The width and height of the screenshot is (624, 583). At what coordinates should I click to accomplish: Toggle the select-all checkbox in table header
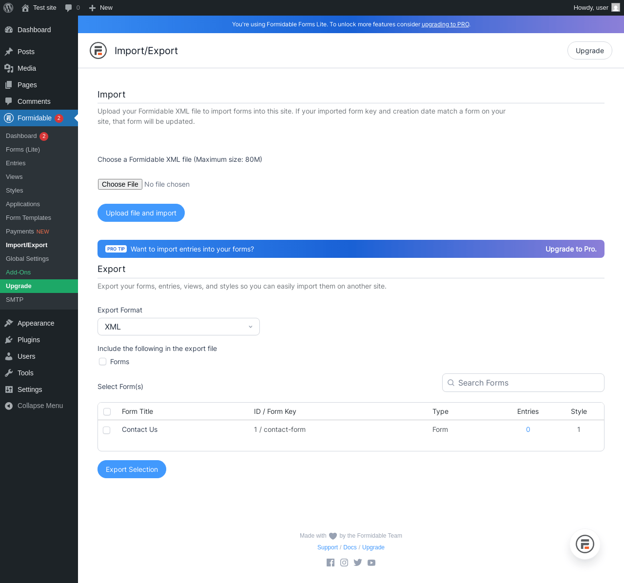[107, 412]
